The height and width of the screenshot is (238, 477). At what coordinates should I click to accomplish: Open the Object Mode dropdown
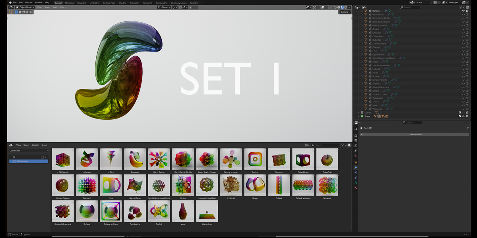coord(25,7)
